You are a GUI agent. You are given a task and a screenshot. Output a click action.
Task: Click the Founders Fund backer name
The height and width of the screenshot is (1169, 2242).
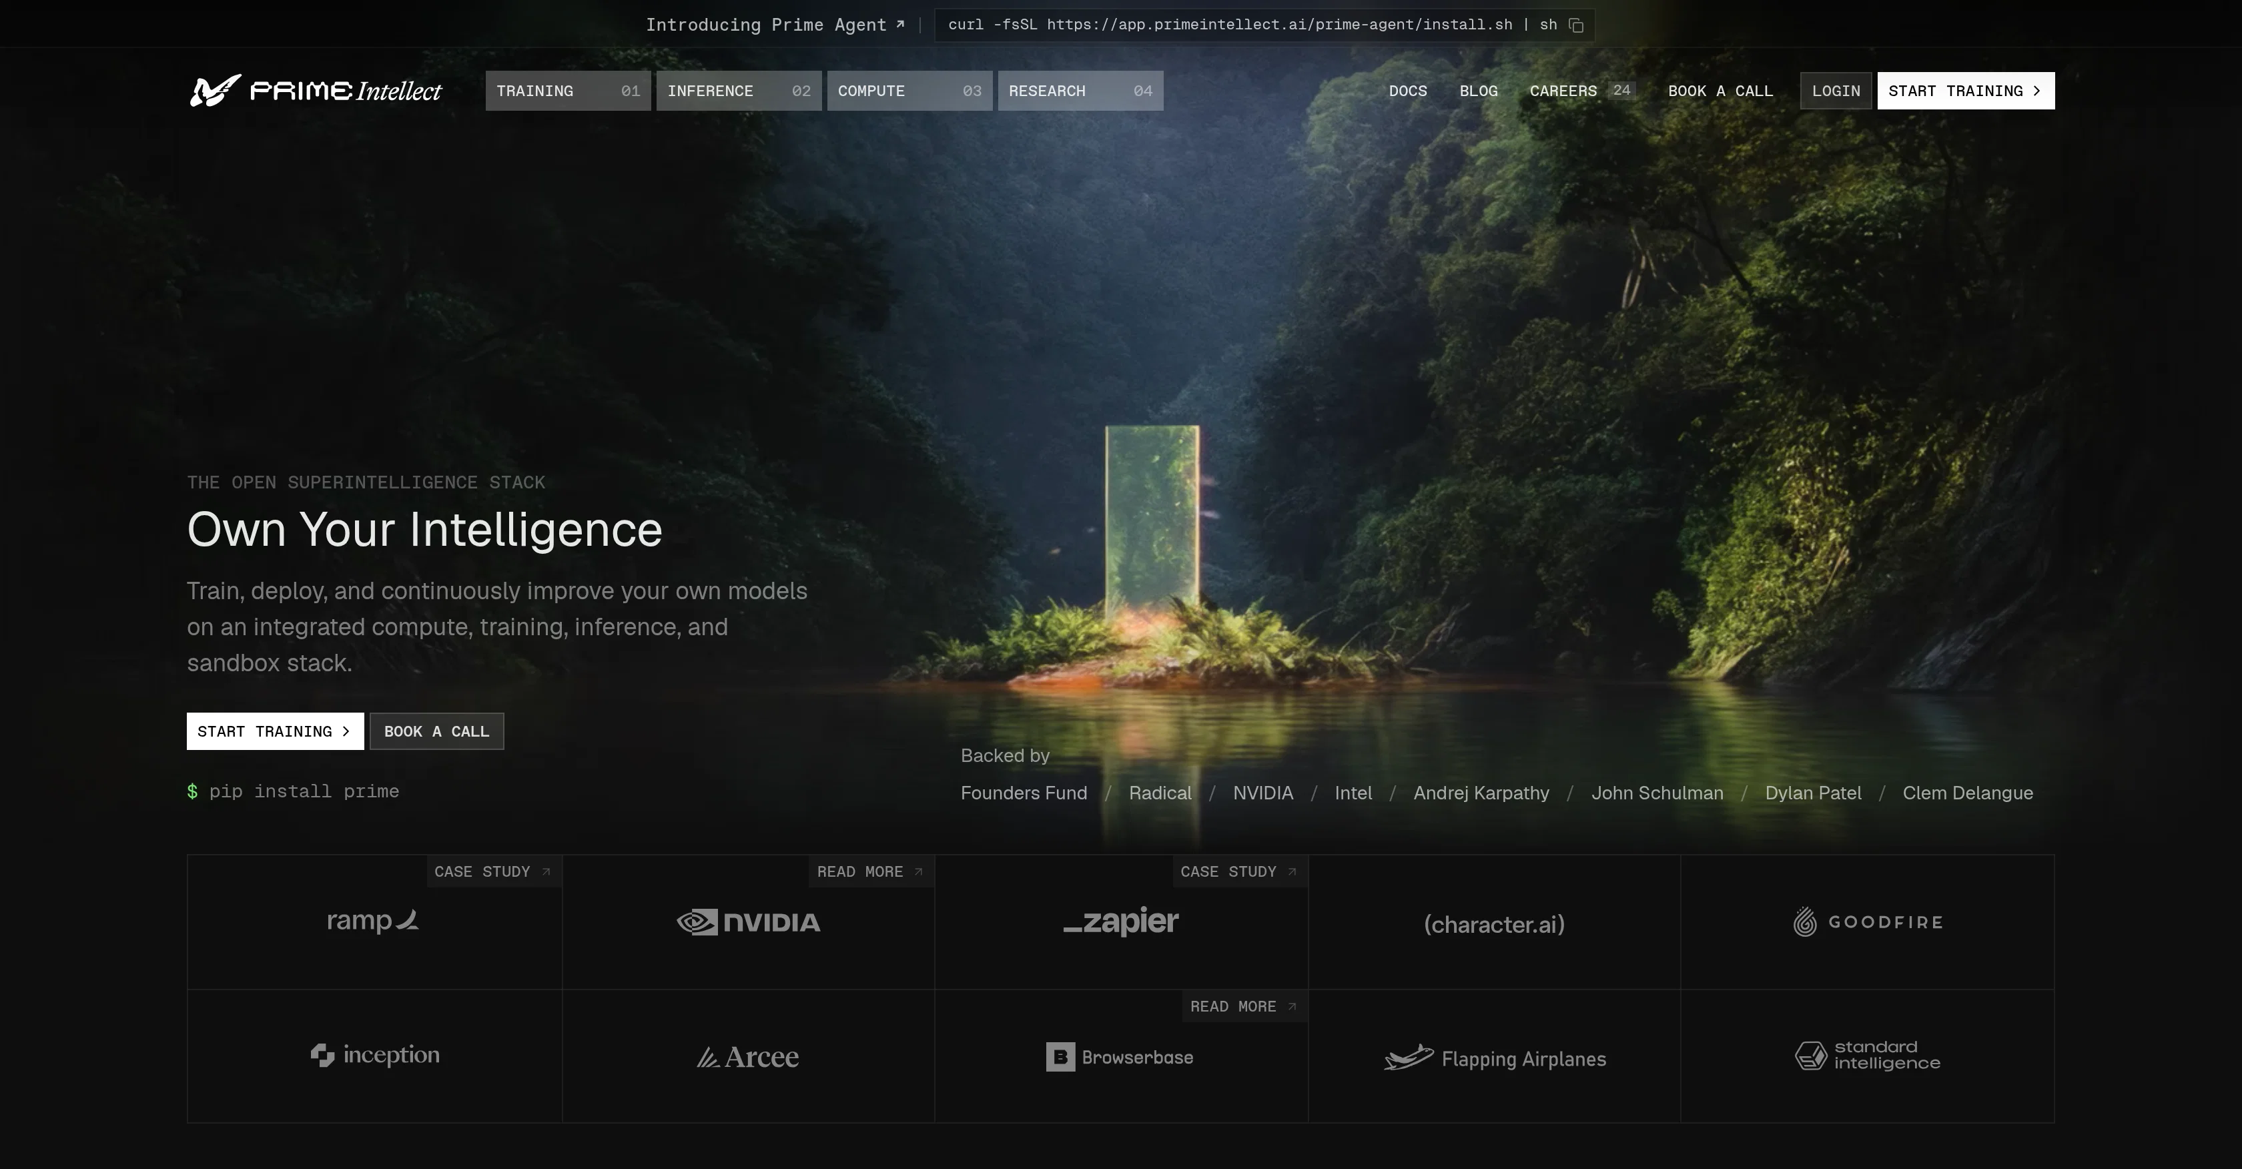pyautogui.click(x=1024, y=793)
